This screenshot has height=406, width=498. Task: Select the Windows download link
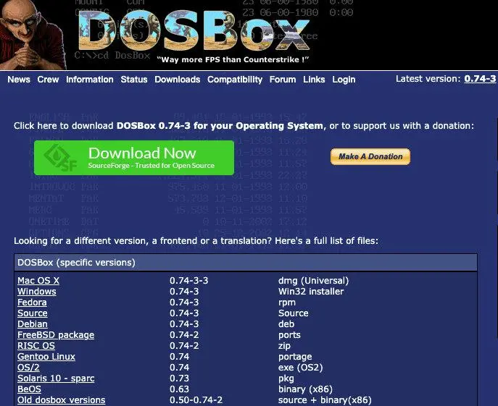(x=36, y=292)
